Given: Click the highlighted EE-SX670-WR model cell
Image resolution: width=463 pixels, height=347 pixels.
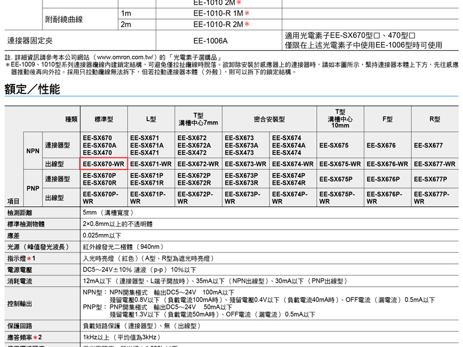Looking at the screenshot, I should [x=104, y=164].
